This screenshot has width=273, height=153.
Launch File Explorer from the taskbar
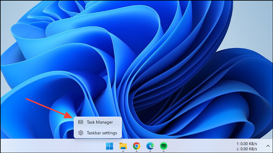click(123, 146)
